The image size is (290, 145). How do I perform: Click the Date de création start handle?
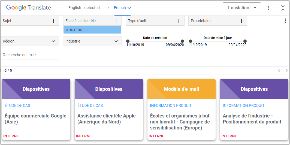(128, 41)
